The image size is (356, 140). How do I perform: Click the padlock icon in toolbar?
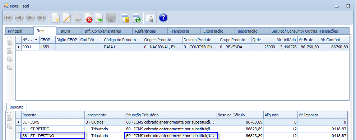click(150, 18)
